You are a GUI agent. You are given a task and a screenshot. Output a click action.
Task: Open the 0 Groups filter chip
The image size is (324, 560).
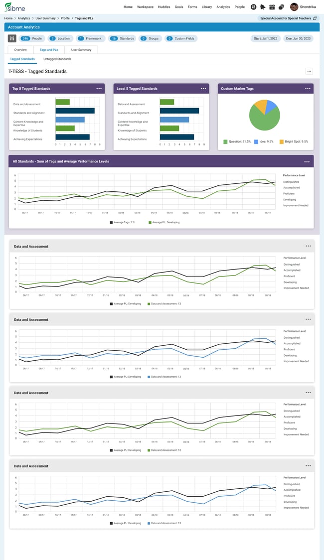(150, 38)
